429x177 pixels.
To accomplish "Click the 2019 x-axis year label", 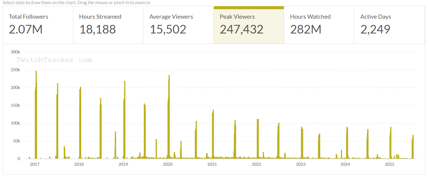I will click(x=123, y=164).
